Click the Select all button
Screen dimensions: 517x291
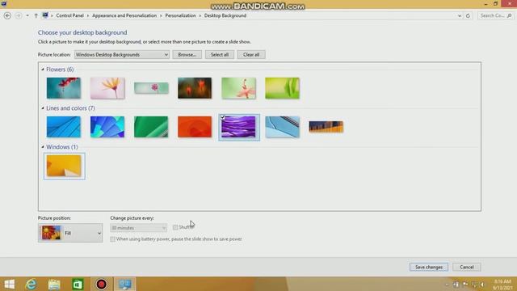220,54
